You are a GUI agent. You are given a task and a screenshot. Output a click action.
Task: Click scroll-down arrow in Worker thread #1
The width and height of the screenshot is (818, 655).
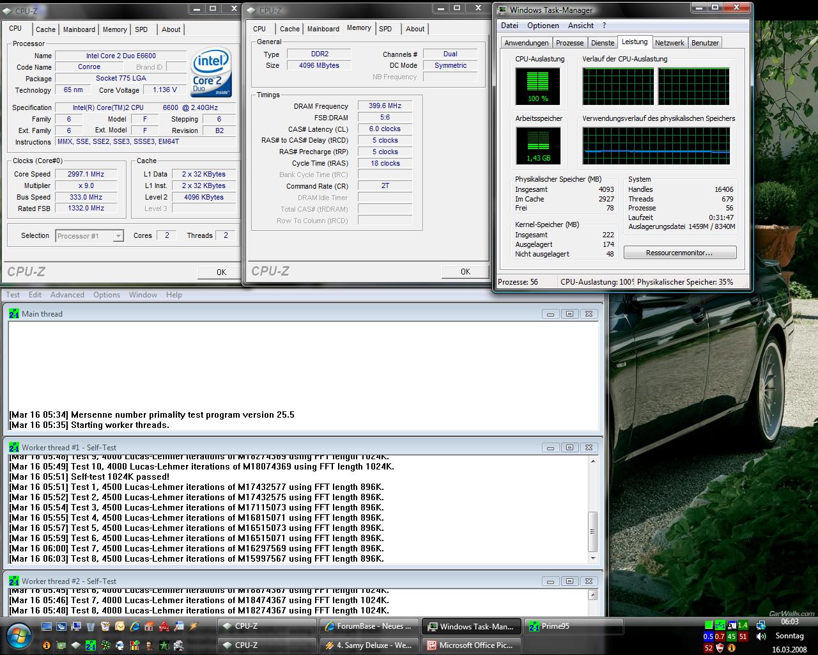pyautogui.click(x=593, y=558)
